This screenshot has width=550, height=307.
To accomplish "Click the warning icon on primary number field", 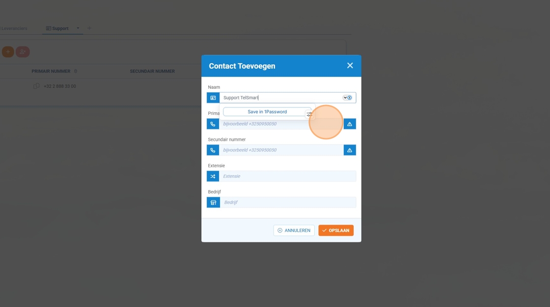I will point(350,124).
